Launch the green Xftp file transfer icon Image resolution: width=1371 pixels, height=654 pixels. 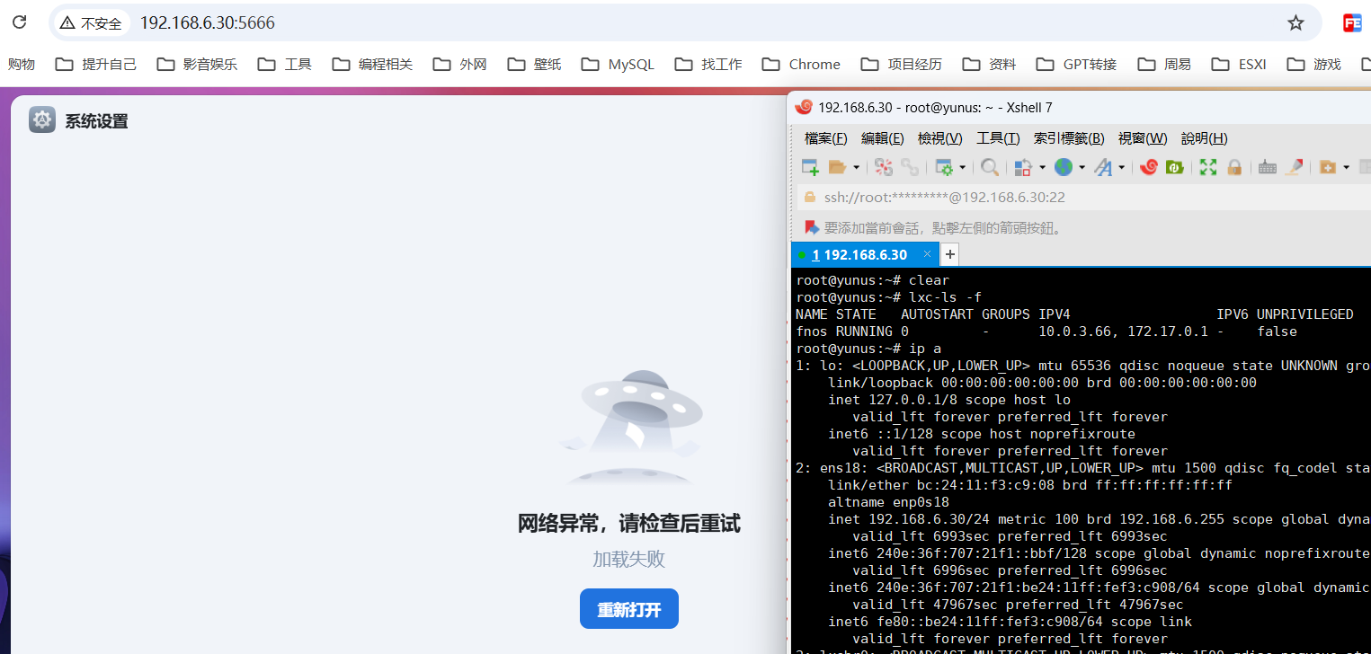pos(1174,167)
